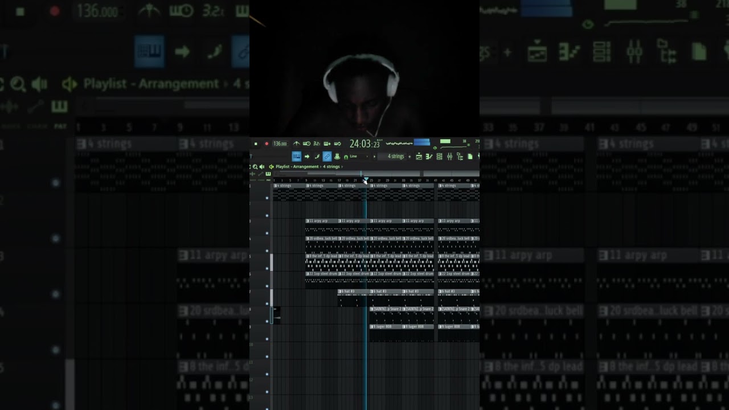Add a new pattern with plus button
This screenshot has height=410, width=729.
pos(409,157)
